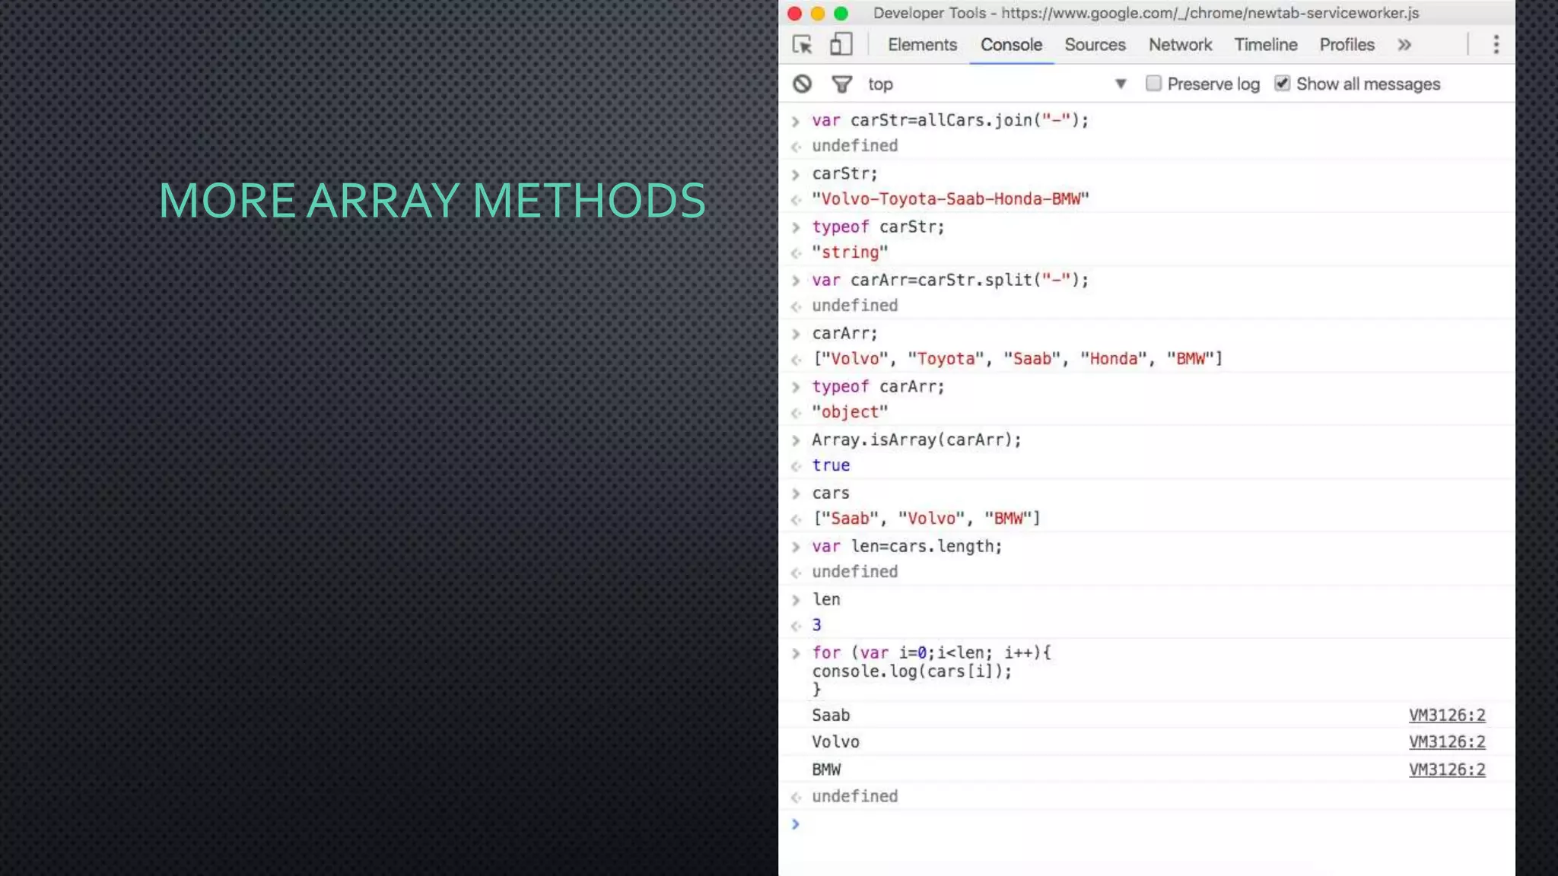Maximize Developer Tools with green button
The width and height of the screenshot is (1558, 876).
coord(841,13)
